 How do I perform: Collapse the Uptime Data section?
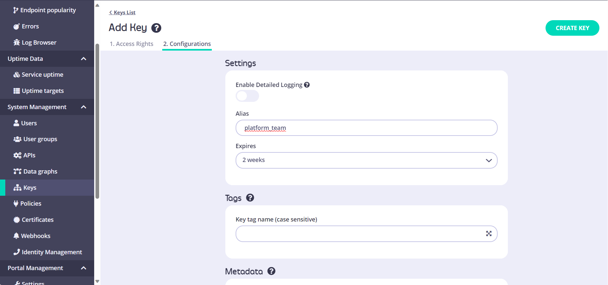tap(84, 59)
